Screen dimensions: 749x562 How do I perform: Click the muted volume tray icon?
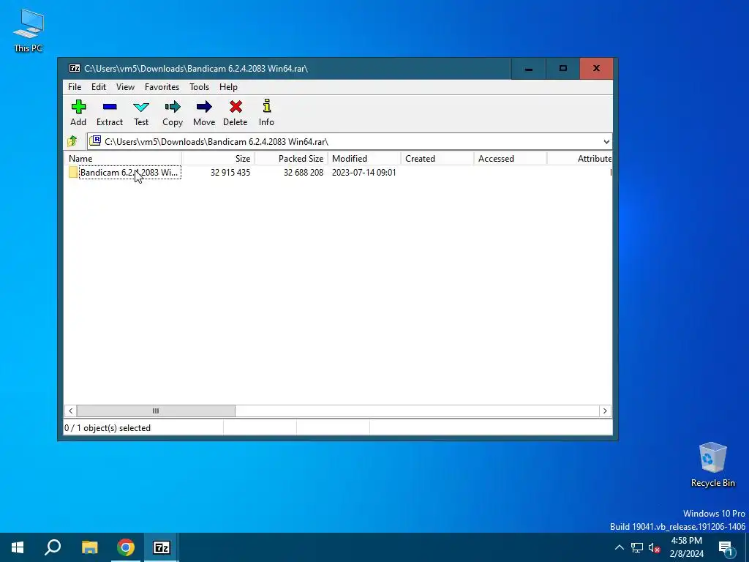click(x=654, y=547)
